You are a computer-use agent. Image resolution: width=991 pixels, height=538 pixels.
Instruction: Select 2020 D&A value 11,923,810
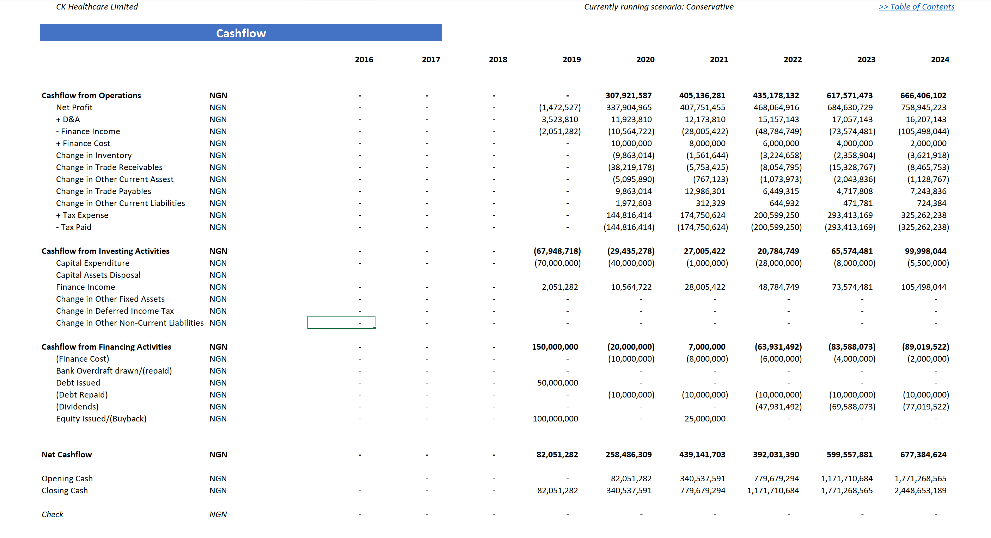point(631,119)
